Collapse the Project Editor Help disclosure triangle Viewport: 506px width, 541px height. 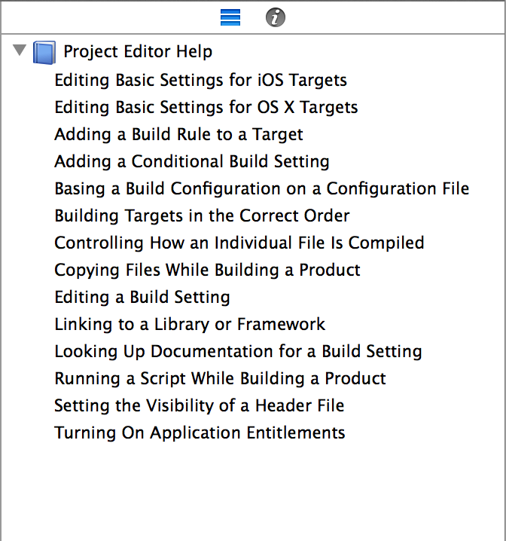point(20,50)
